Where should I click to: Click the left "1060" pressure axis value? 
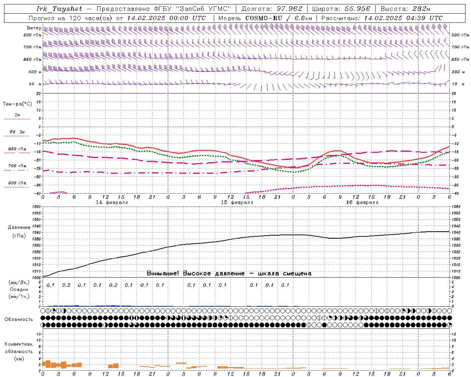pos(37,207)
